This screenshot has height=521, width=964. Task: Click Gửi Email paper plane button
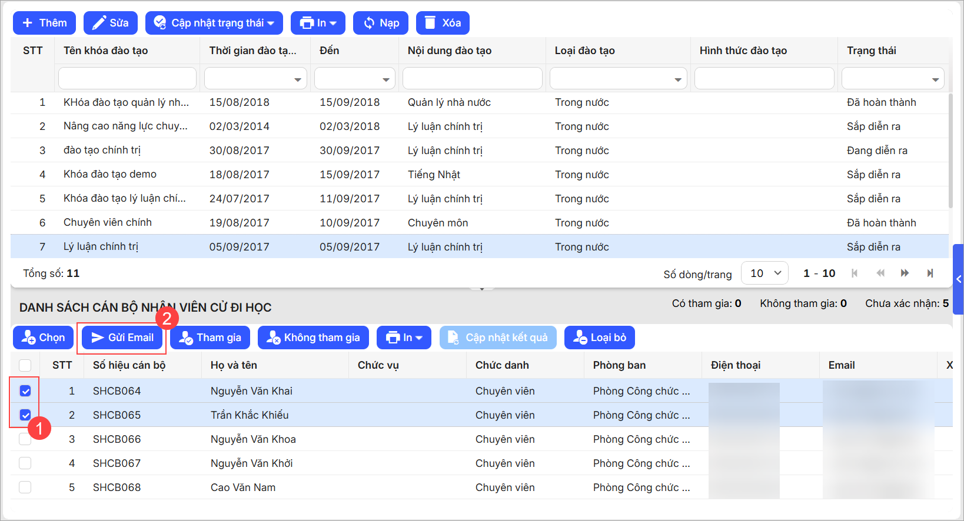click(x=122, y=338)
